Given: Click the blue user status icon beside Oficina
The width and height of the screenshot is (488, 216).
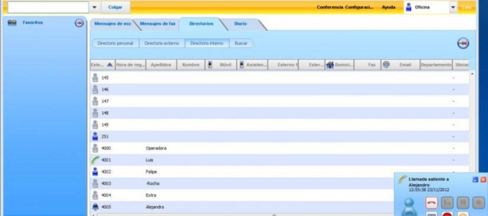Looking at the screenshot, I should point(409,7).
